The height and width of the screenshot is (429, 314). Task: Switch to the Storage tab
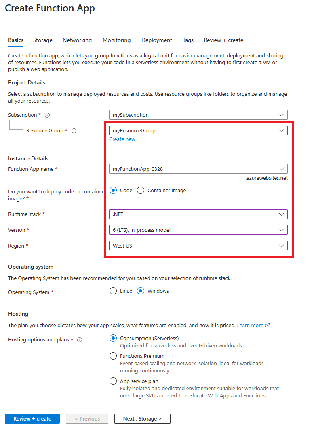42,40
